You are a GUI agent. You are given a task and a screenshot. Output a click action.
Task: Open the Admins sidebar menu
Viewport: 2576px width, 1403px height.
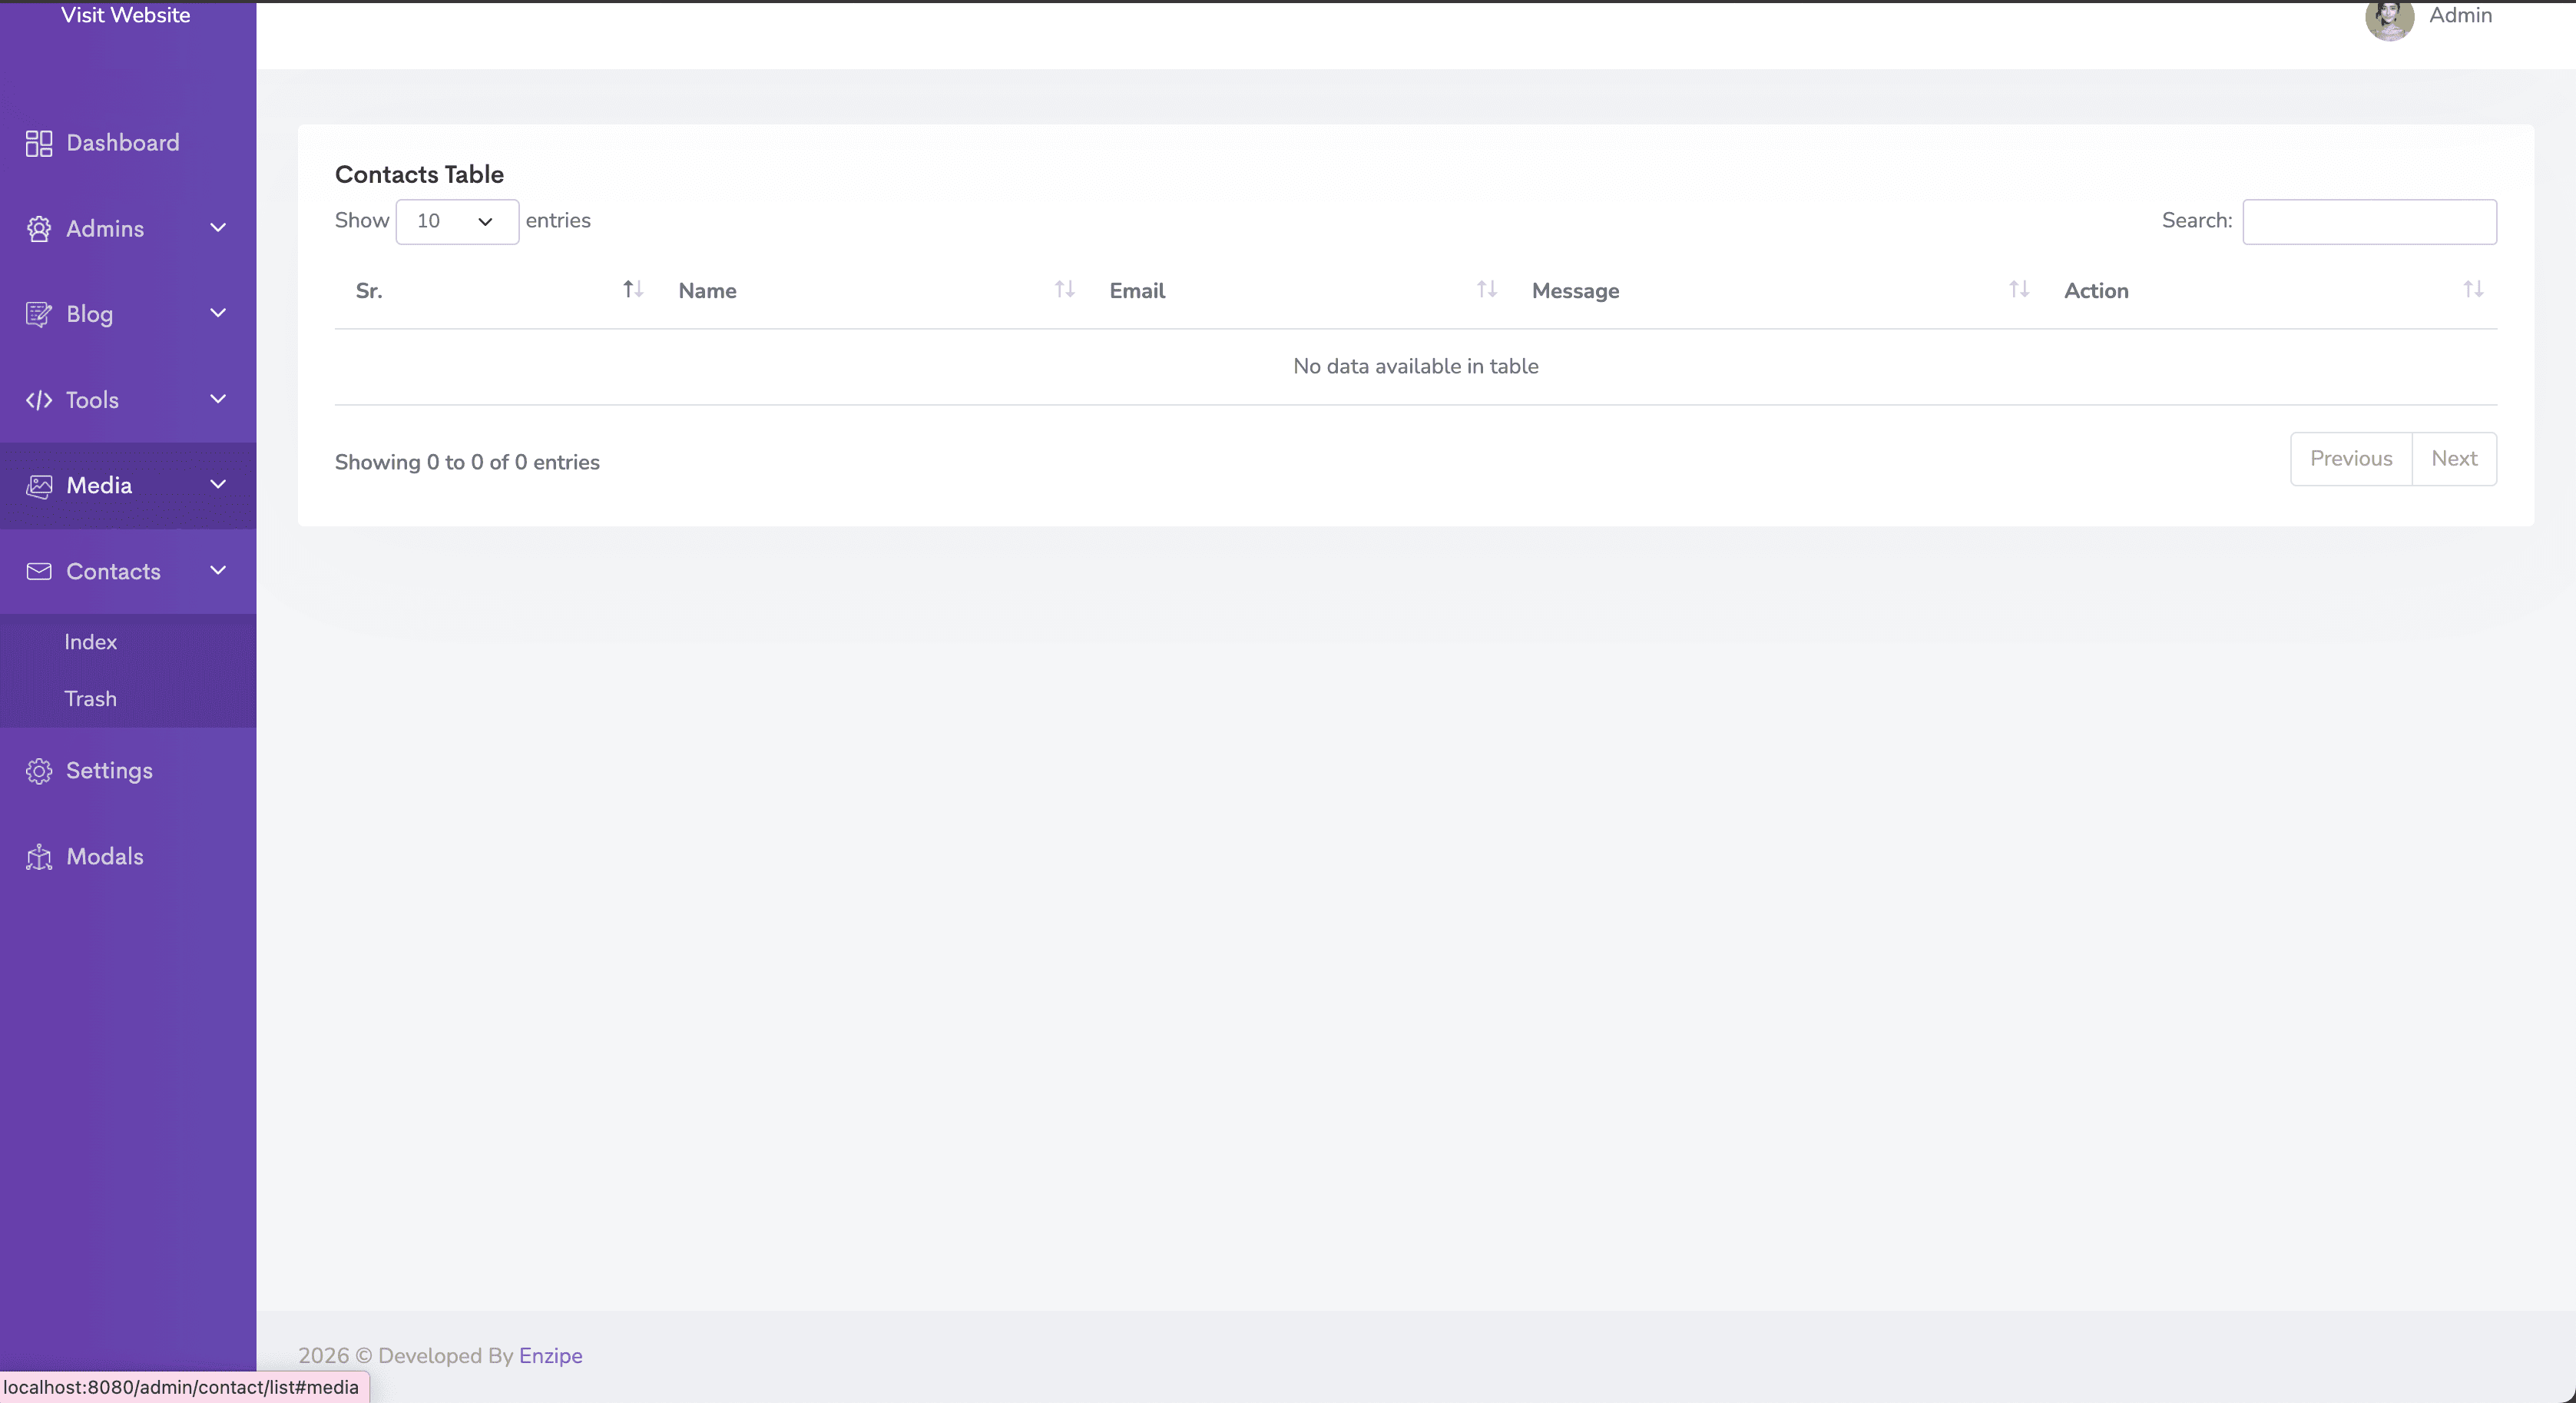(128, 229)
